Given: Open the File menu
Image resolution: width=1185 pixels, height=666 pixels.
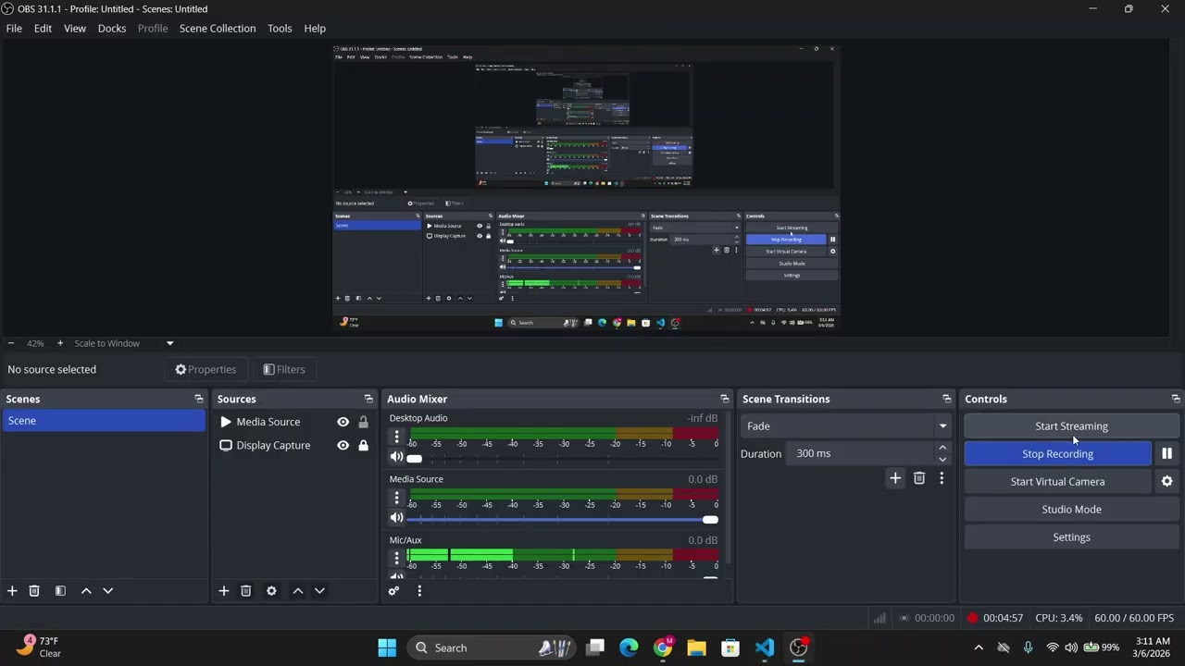Looking at the screenshot, I should click(x=14, y=29).
